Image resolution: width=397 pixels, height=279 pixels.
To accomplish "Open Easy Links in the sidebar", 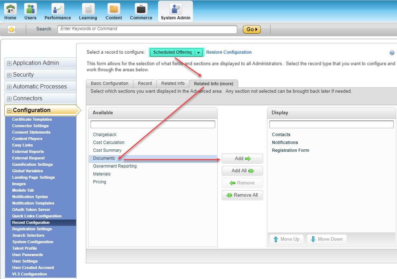I will [x=22, y=145].
